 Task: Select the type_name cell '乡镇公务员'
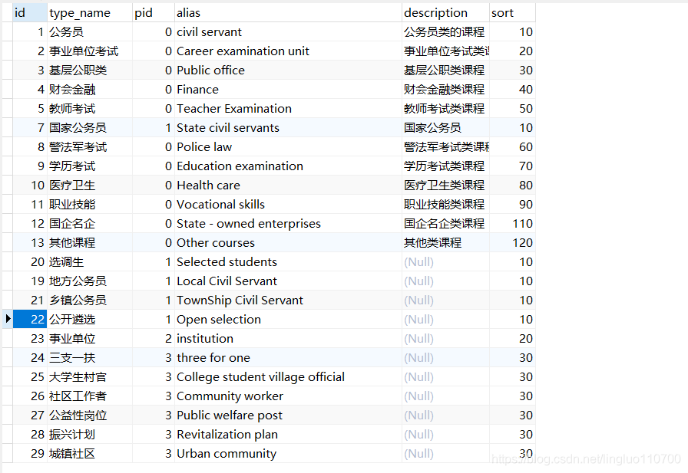[90, 300]
